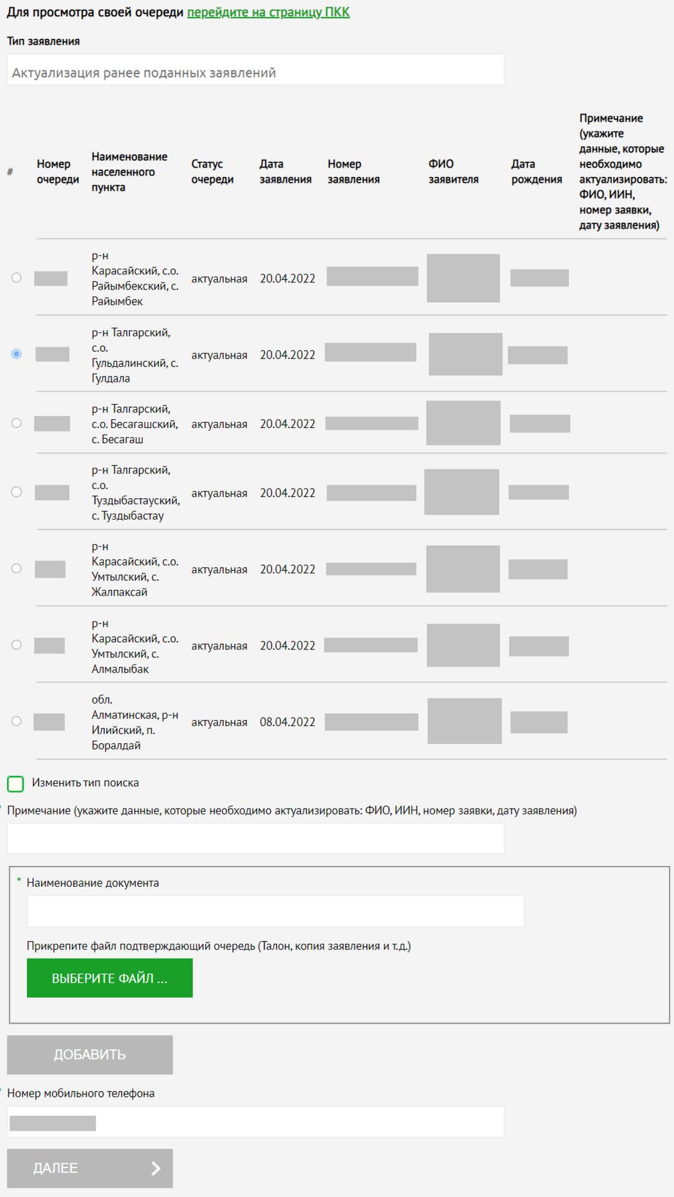Toggle Изменить тип поиска checkbox
The image size is (674, 1197).
click(x=16, y=784)
